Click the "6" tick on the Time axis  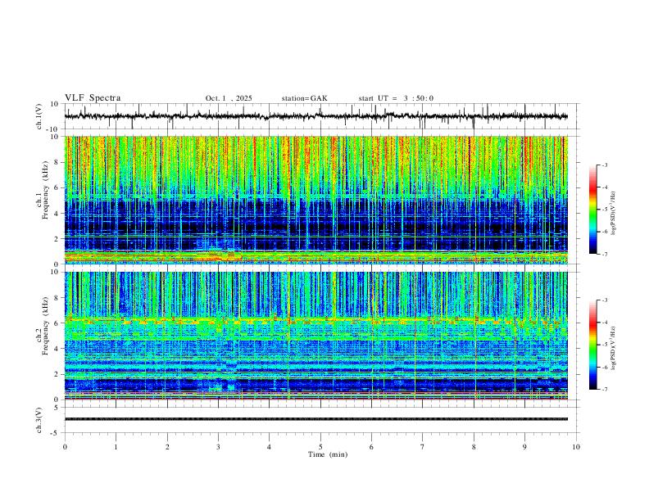click(x=371, y=447)
